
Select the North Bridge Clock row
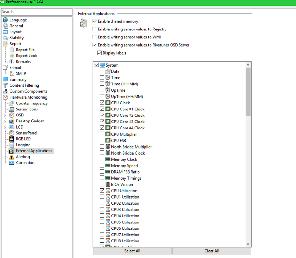pyautogui.click(x=128, y=153)
